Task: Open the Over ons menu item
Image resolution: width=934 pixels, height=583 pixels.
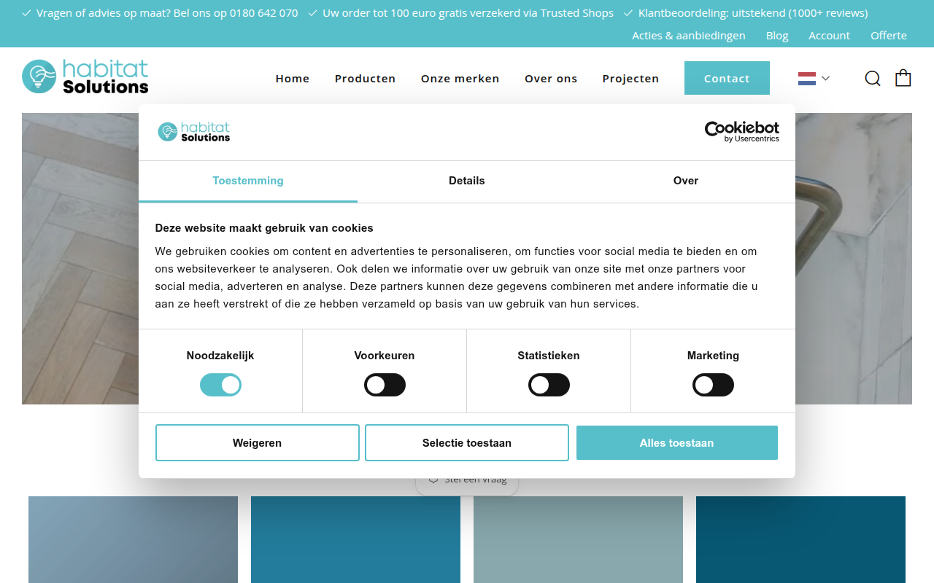Action: [551, 78]
